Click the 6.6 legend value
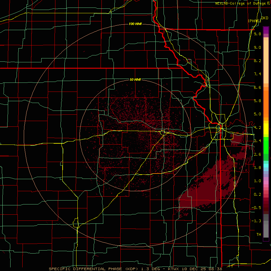Screen dimensions: 271x271 click(257, 87)
